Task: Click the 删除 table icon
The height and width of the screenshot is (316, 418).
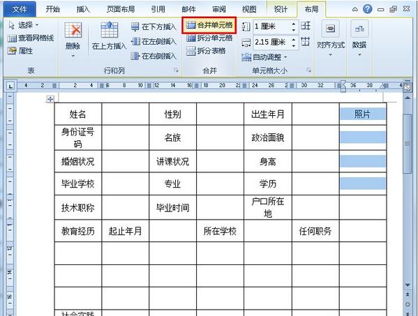Action: [73, 31]
